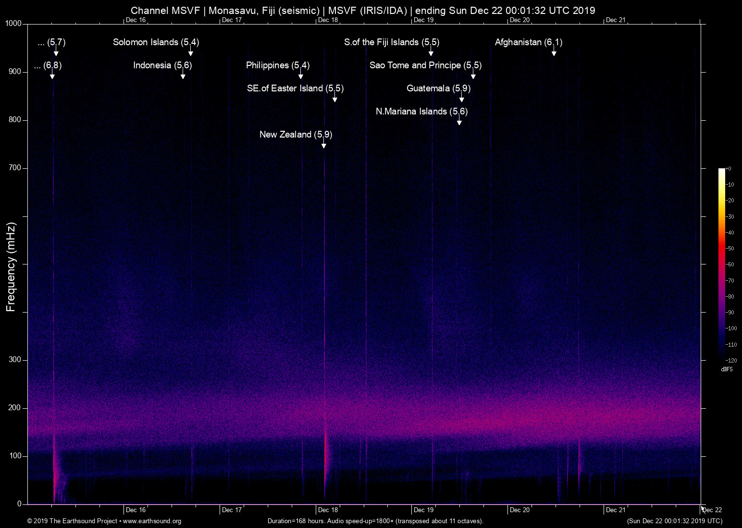The height and width of the screenshot is (528, 742).
Task: Click the Indonesia (5.6) event label
Action: 162,65
